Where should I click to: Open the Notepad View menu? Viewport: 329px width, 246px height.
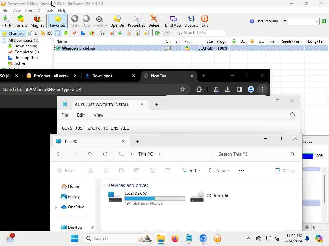click(98, 115)
